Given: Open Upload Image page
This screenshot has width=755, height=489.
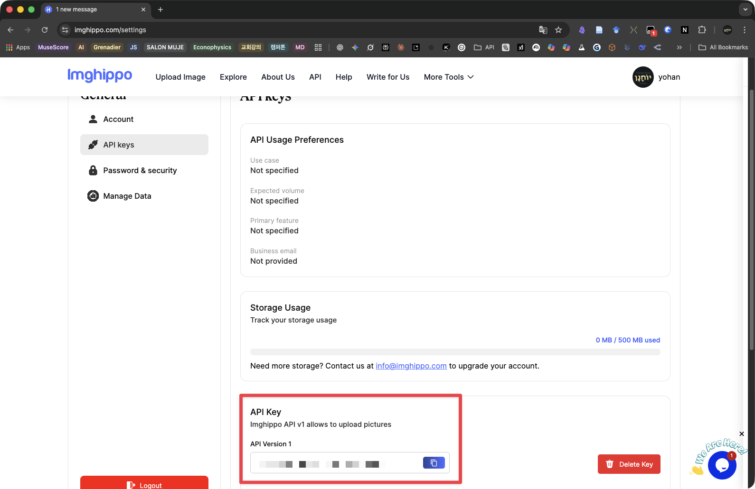Looking at the screenshot, I should (180, 77).
